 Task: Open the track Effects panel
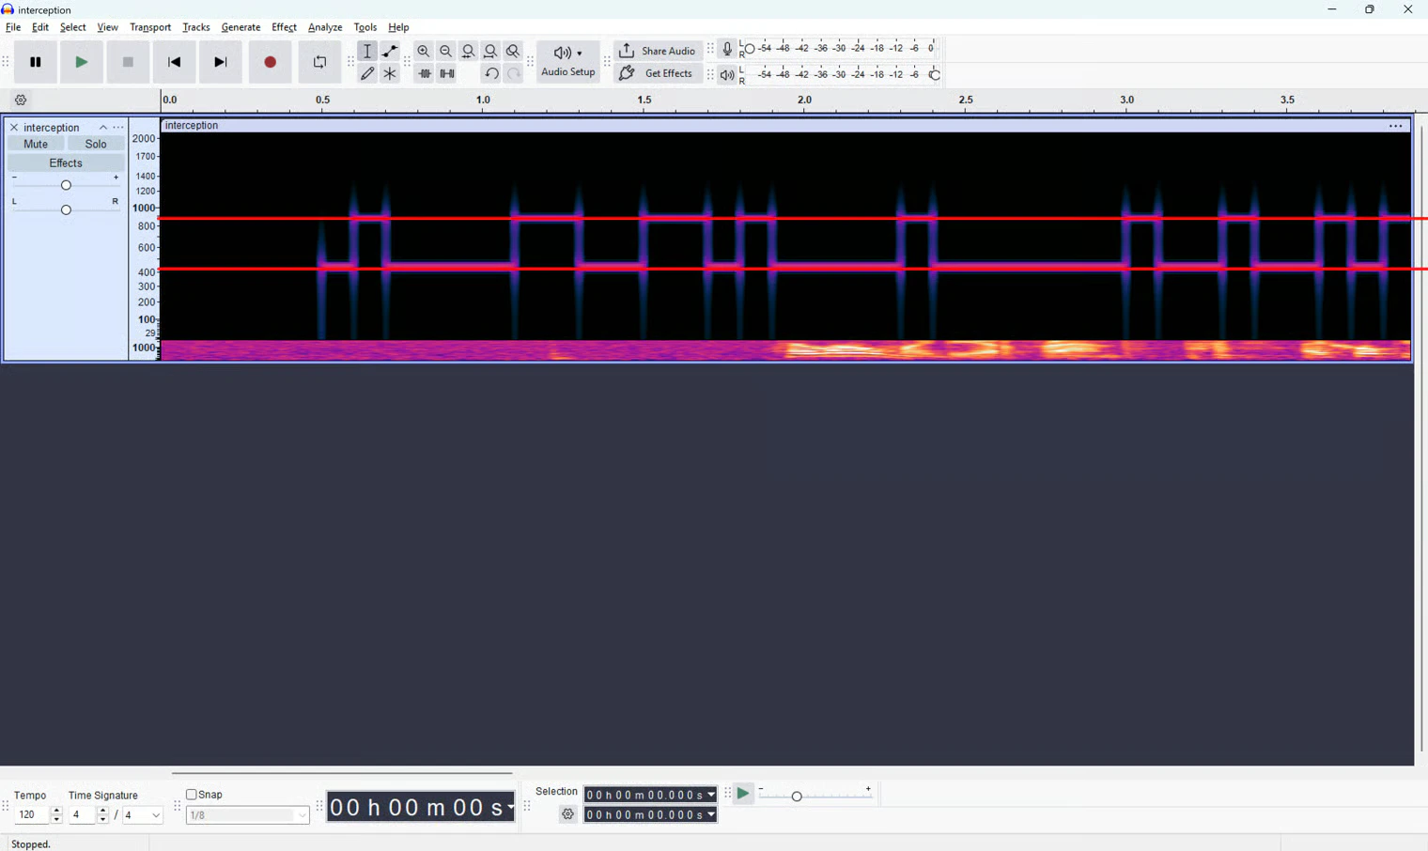click(x=66, y=163)
